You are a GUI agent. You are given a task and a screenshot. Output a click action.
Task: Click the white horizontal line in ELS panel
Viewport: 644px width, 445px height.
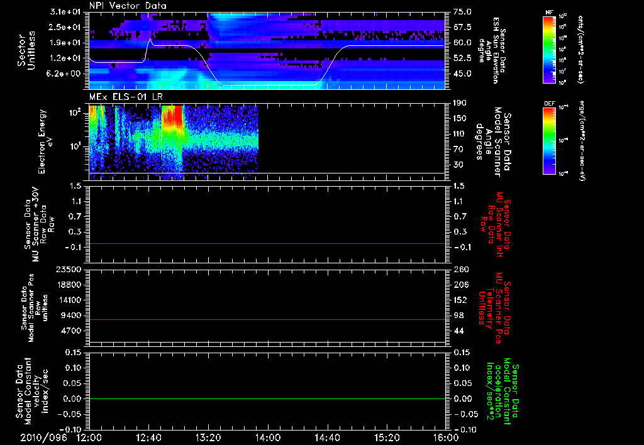tap(267, 173)
